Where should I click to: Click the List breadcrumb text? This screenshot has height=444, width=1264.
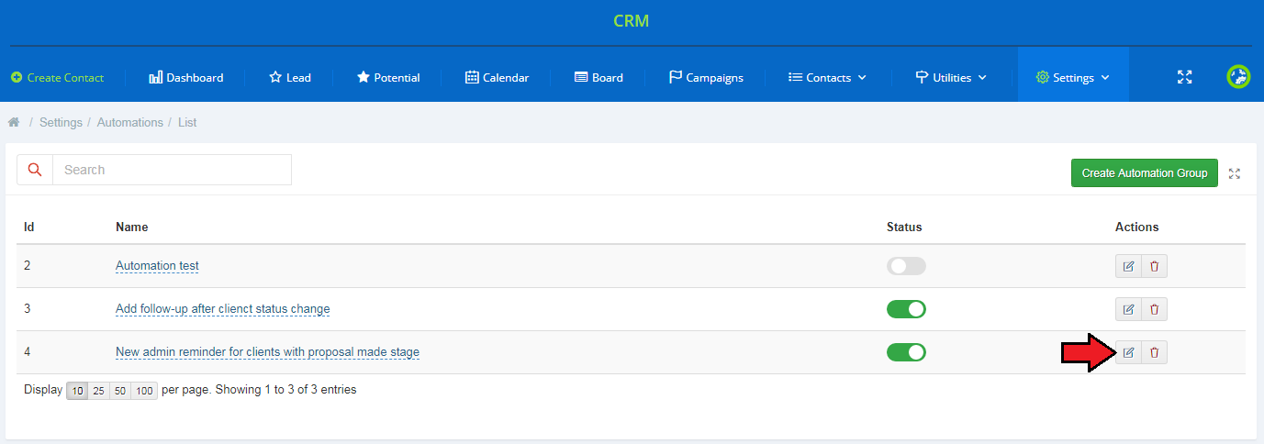[x=187, y=122]
